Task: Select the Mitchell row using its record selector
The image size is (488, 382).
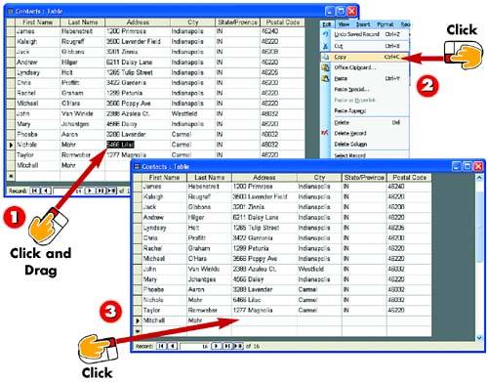Action: tap(138, 320)
